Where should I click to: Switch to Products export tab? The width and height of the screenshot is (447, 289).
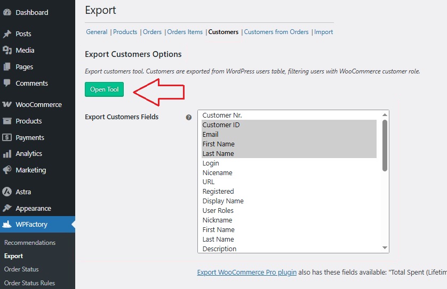click(125, 32)
